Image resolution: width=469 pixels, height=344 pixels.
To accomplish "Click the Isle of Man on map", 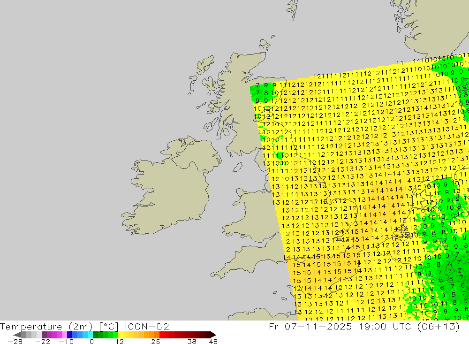I will [237, 167].
